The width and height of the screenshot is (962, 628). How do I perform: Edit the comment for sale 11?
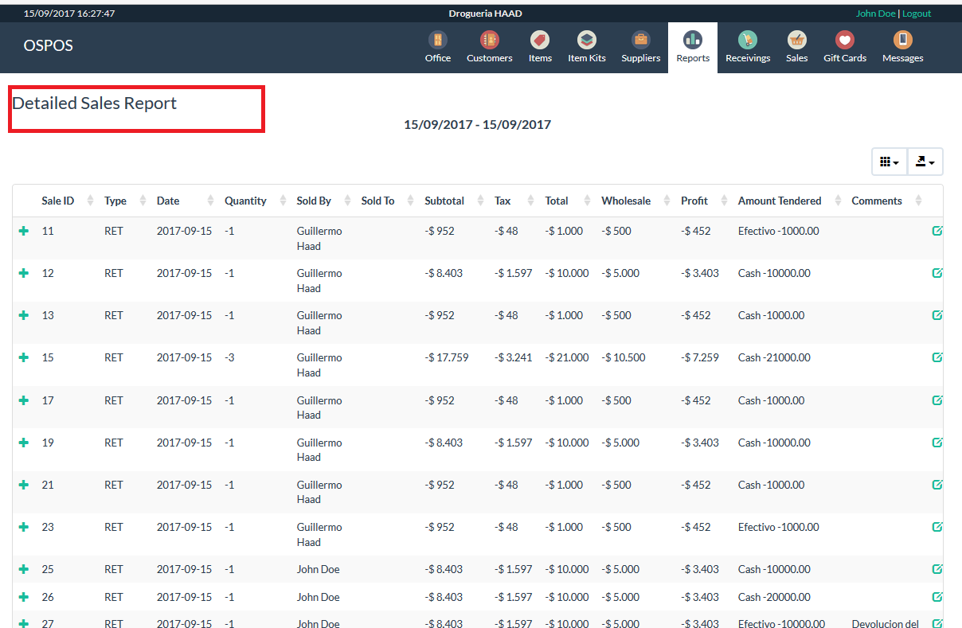point(937,231)
